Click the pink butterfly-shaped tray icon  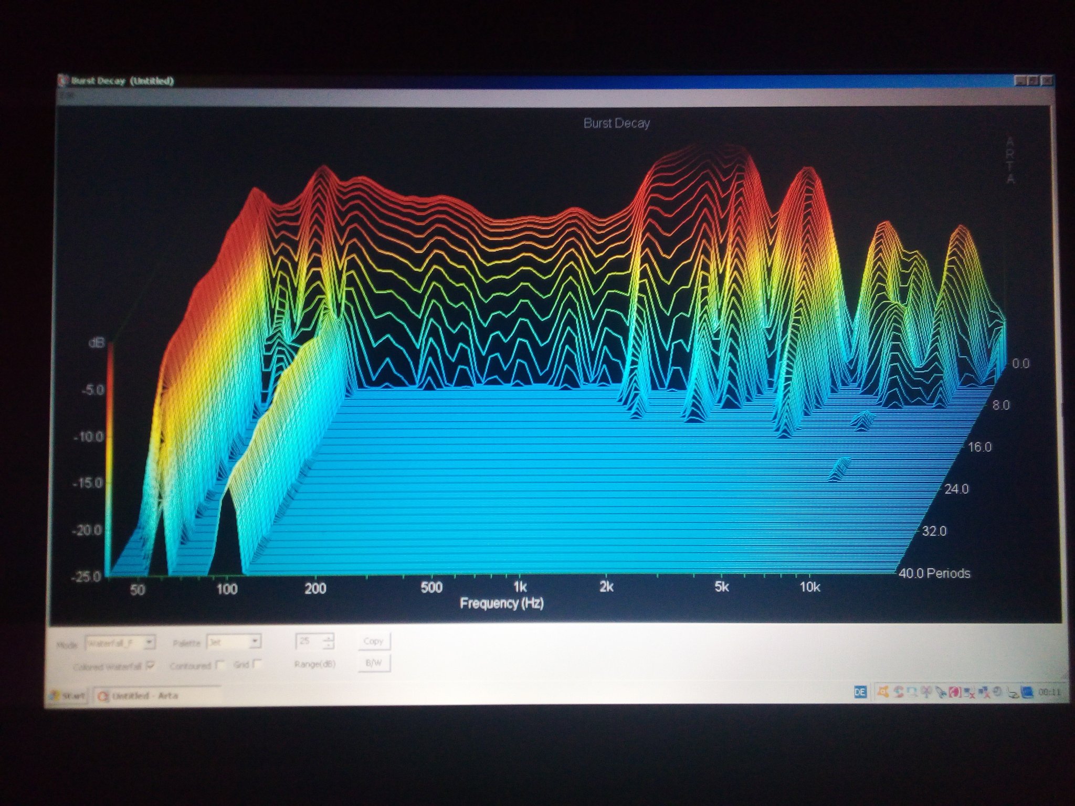coord(926,692)
